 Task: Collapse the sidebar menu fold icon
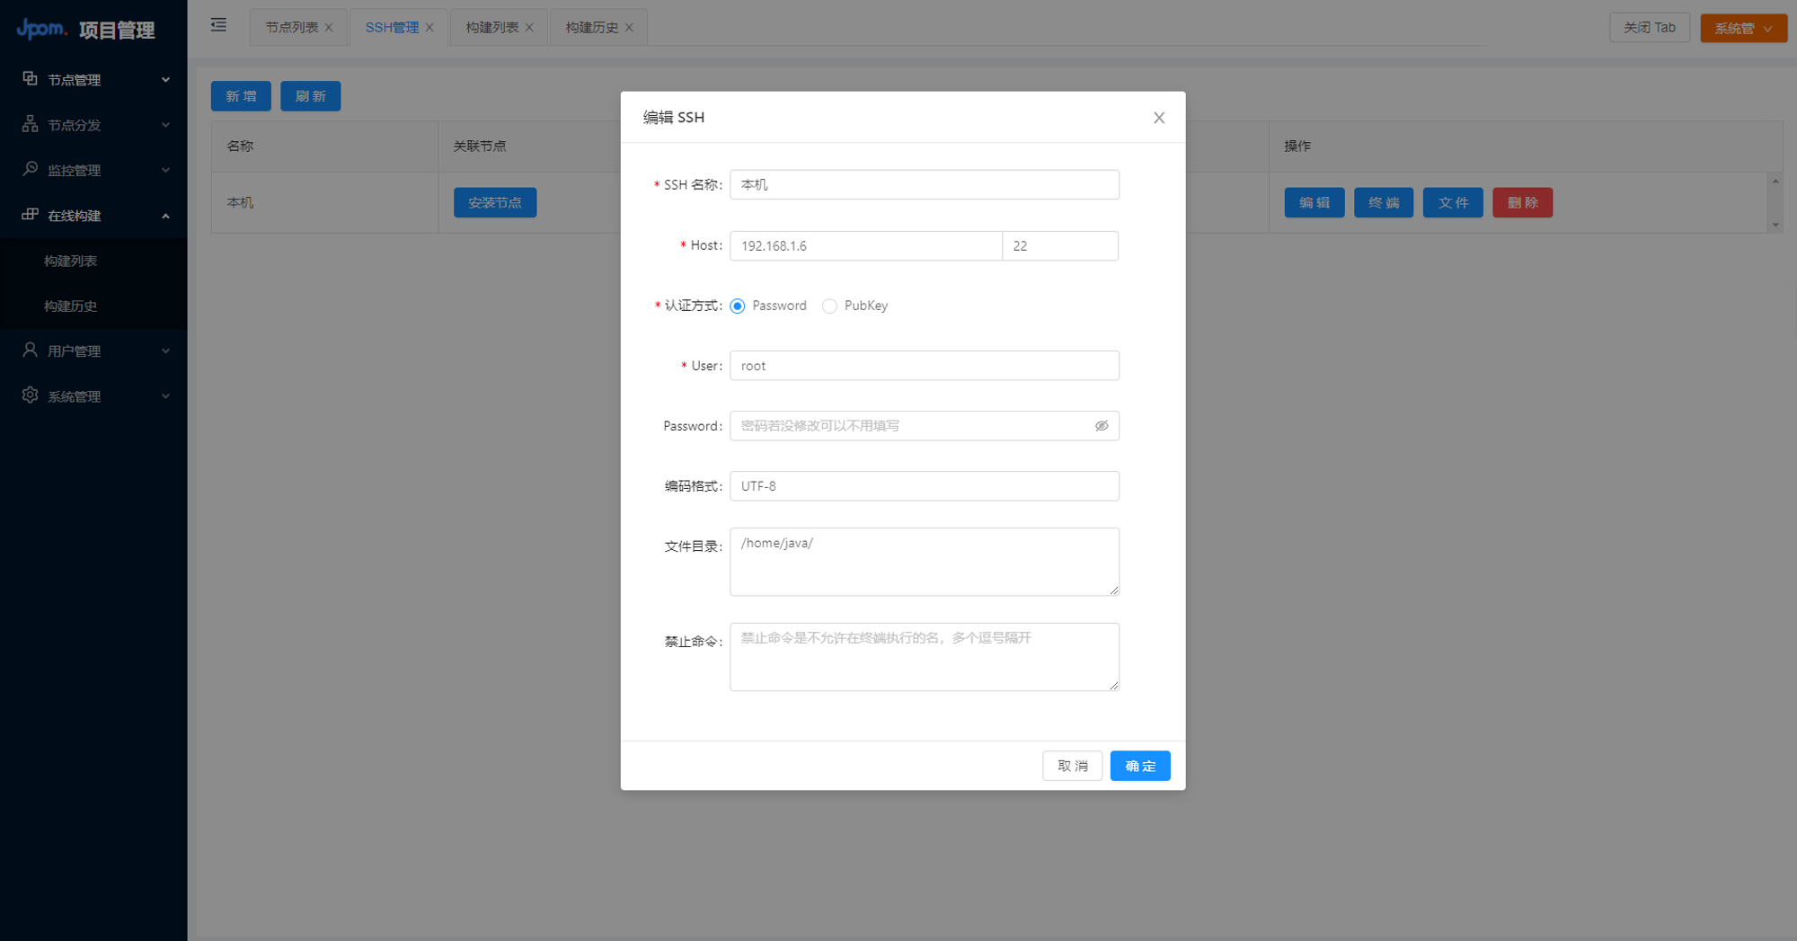pos(218,25)
